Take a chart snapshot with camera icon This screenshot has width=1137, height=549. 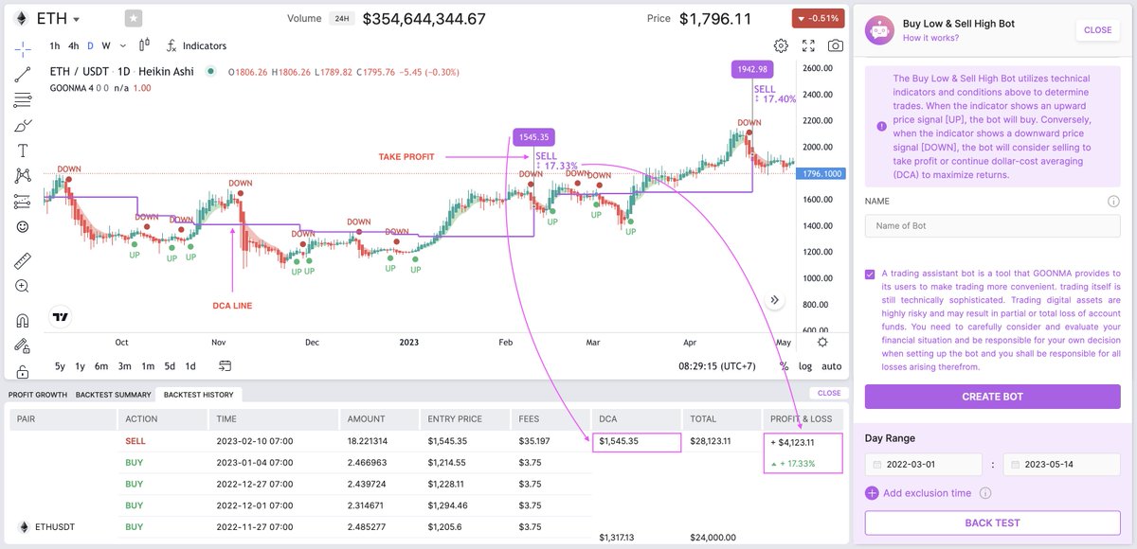(836, 45)
